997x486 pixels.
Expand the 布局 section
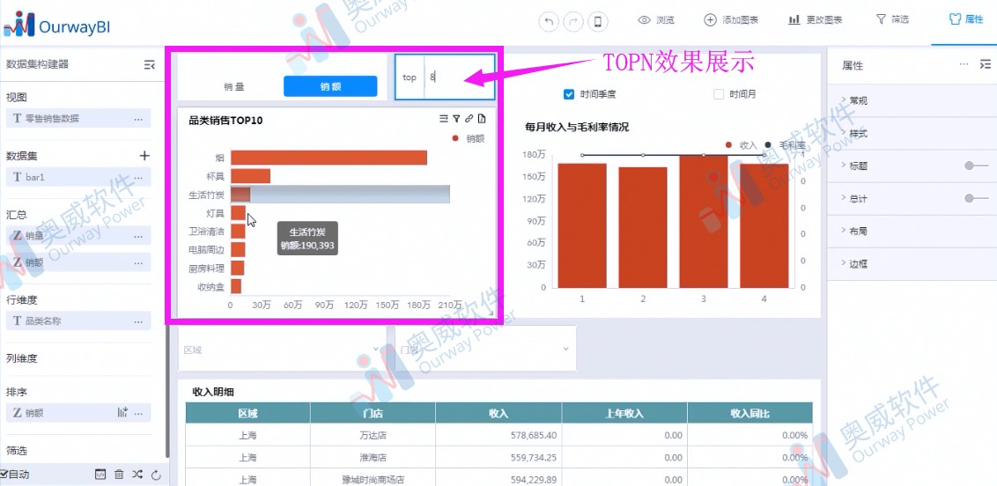click(x=912, y=232)
